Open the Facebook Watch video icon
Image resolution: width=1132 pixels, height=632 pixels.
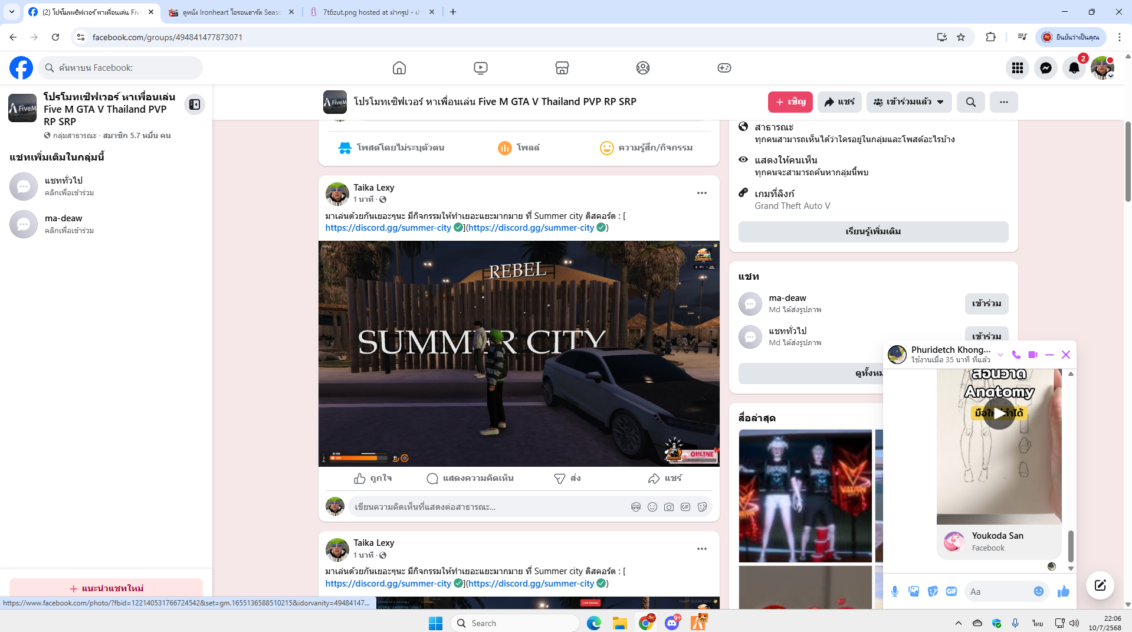(480, 68)
